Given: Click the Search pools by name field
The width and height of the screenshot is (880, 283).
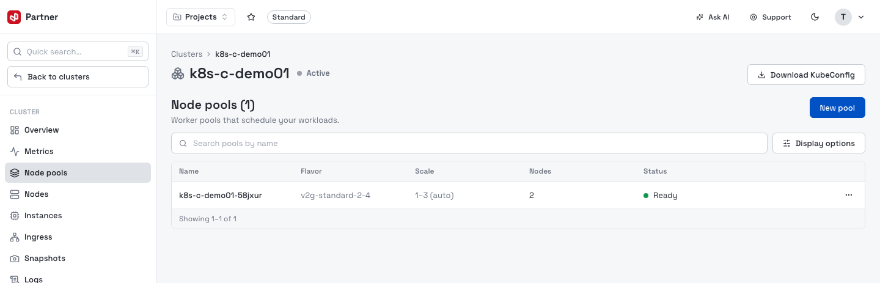Looking at the screenshot, I should (x=469, y=143).
